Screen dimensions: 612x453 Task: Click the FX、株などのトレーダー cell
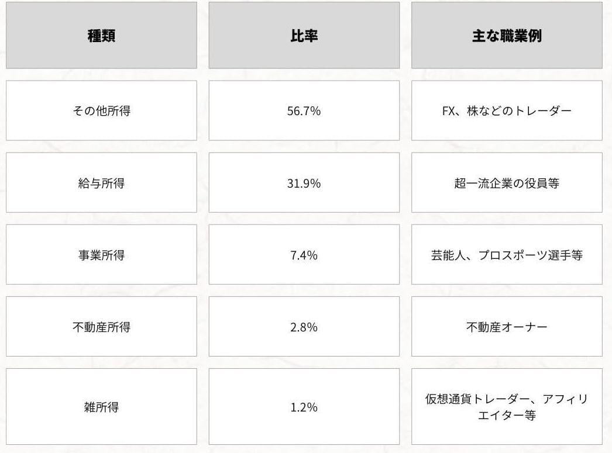(x=507, y=111)
